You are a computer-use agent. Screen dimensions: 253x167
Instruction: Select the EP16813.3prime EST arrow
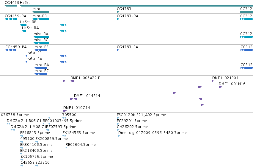[22, 136]
